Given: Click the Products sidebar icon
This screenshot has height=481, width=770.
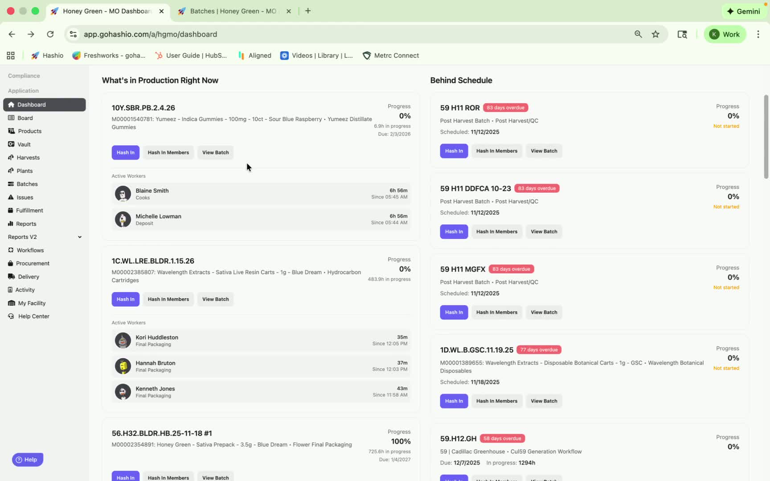Looking at the screenshot, I should pos(11,131).
